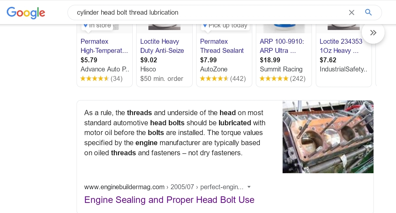Screen dimensions: 396x213
Task: Show more shopping results with arrow
Action: (x=373, y=33)
